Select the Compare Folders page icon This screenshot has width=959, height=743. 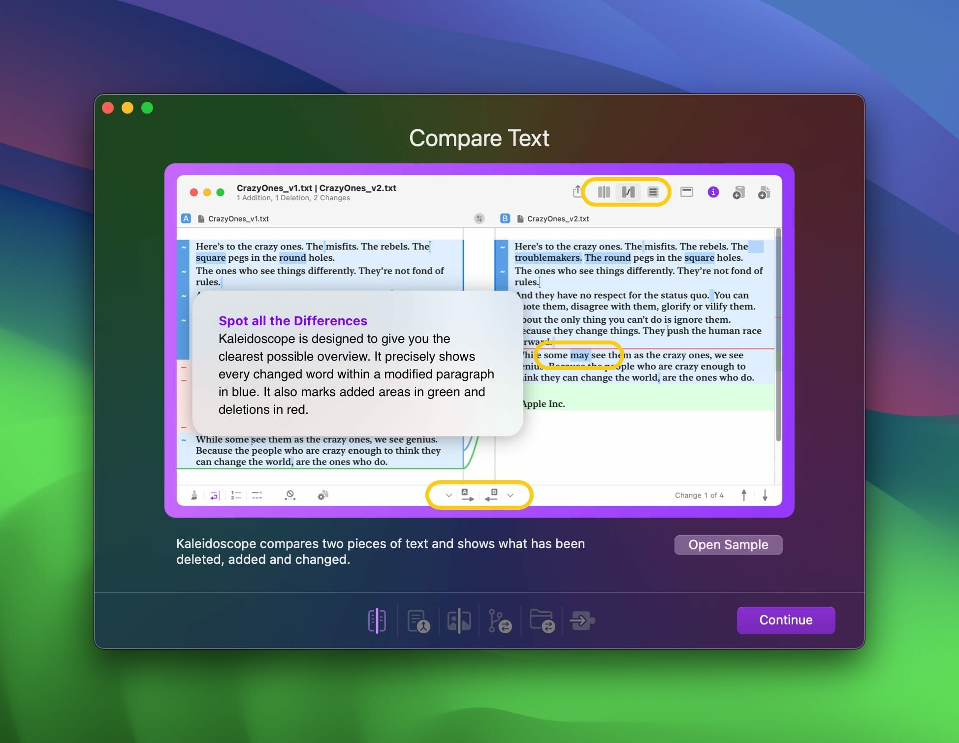click(x=542, y=620)
